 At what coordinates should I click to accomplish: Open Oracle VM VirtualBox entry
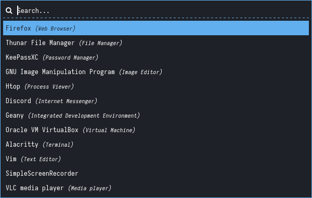pyautogui.click(x=156, y=130)
